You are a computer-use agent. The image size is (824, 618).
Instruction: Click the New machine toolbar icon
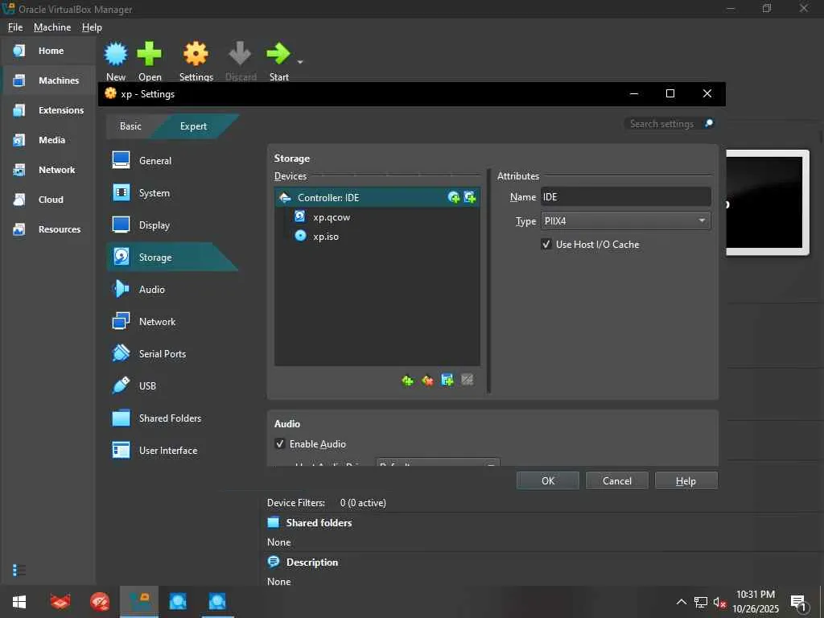click(116, 54)
